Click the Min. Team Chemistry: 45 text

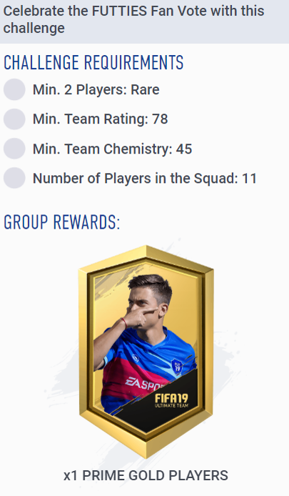[113, 149]
